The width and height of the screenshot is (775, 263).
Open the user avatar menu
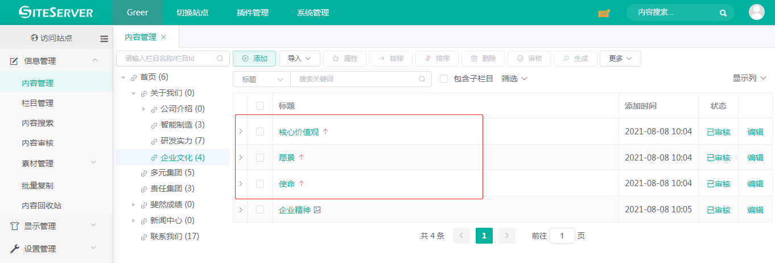pyautogui.click(x=756, y=12)
